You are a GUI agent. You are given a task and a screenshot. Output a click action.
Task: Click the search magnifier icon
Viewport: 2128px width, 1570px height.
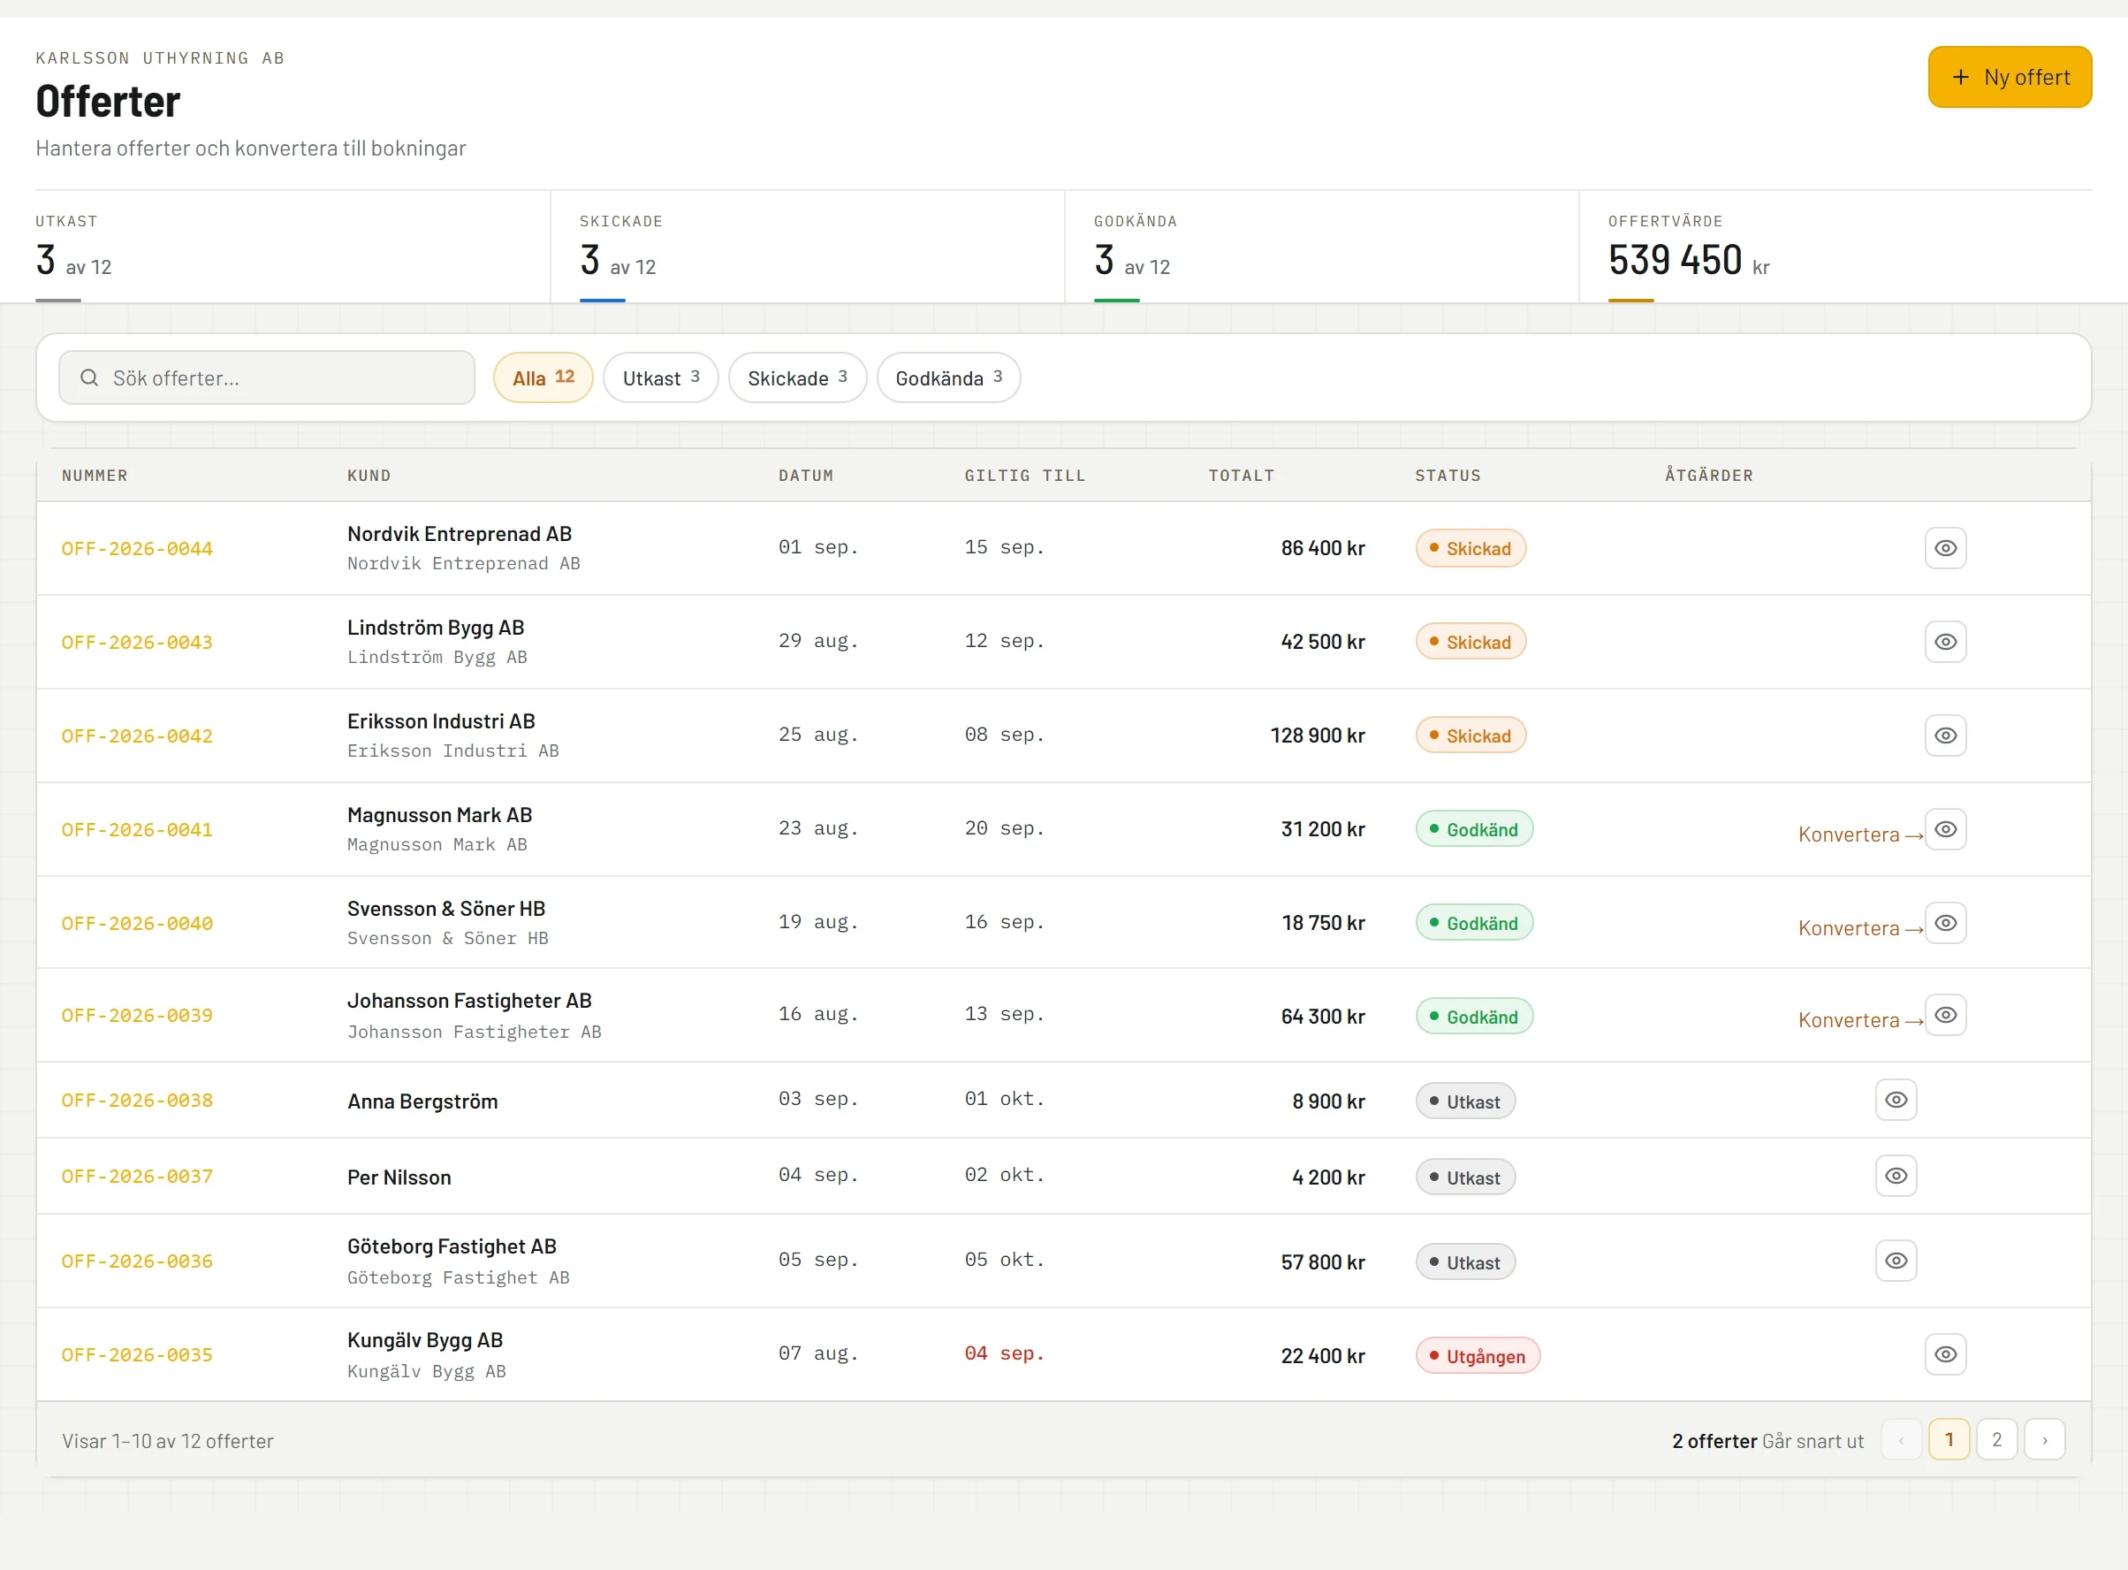(x=89, y=377)
